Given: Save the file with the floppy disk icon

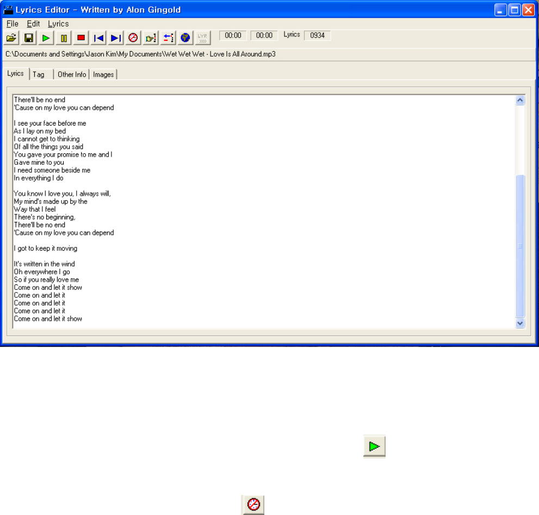Looking at the screenshot, I should [x=29, y=38].
